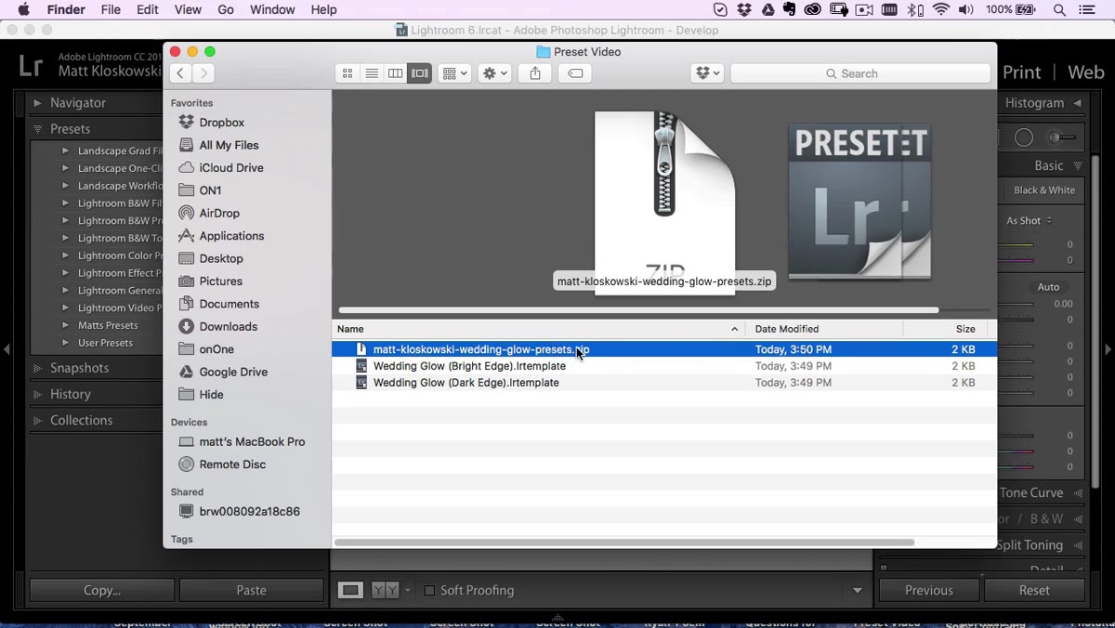Enable Soft Proofing checkbox in Lightroom
Screen dimensions: 1115x628
pyautogui.click(x=429, y=591)
